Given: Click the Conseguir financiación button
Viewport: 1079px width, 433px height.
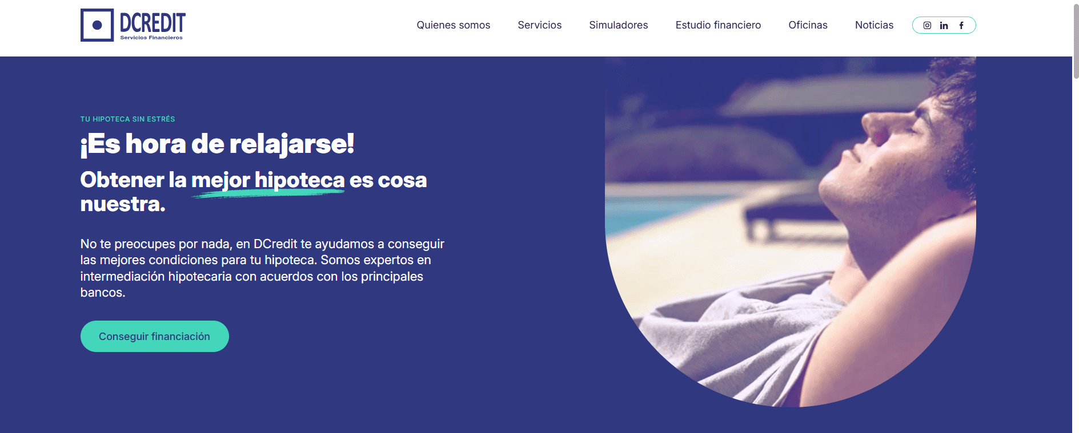Looking at the screenshot, I should point(155,336).
